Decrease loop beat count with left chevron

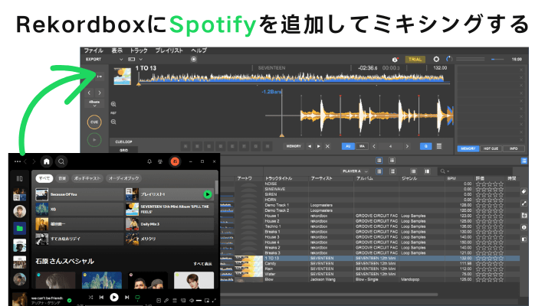[374, 146]
